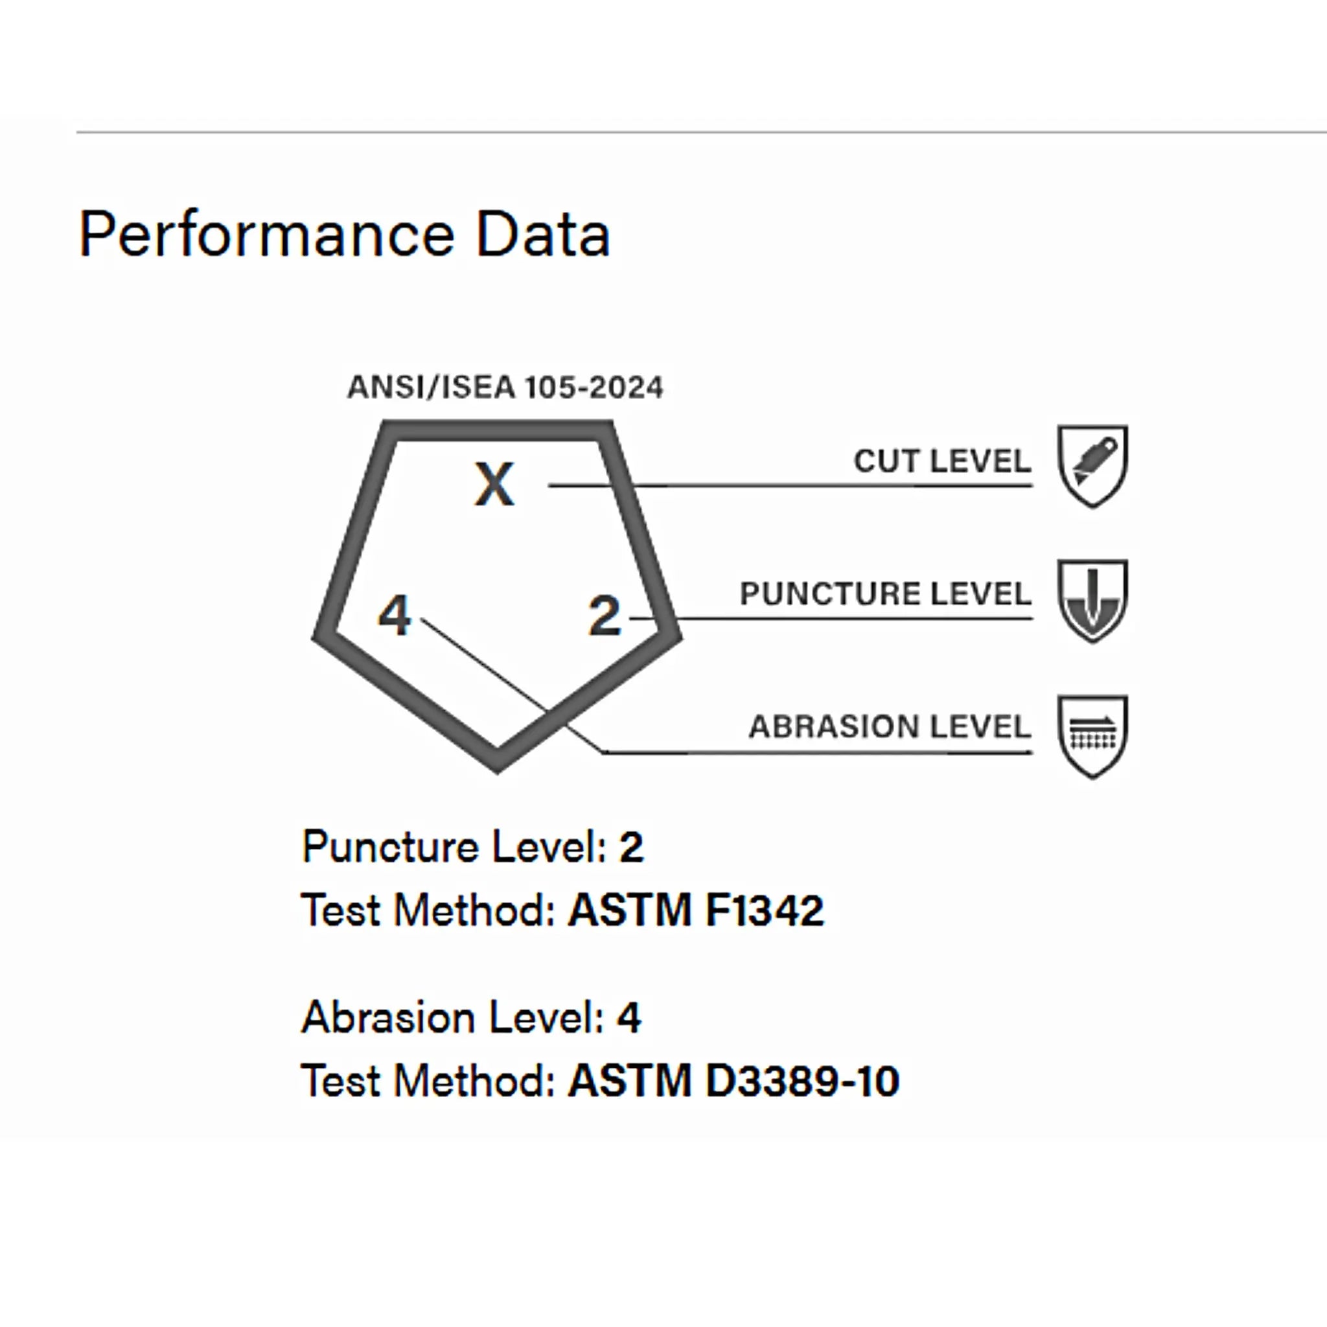Click the ABRASION LEVEL text label
1327x1327 pixels.
(x=890, y=727)
